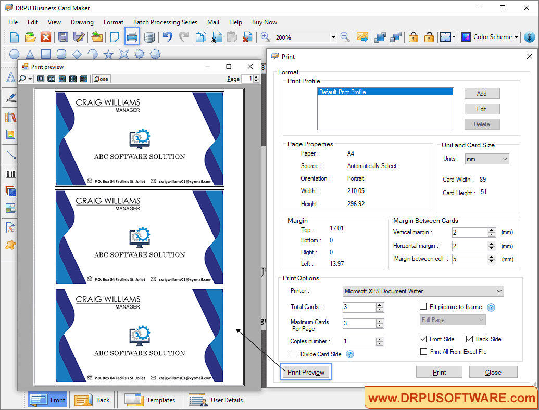Click the Total Cards stepper arrows
This screenshot has height=410, width=539.
(x=380, y=307)
